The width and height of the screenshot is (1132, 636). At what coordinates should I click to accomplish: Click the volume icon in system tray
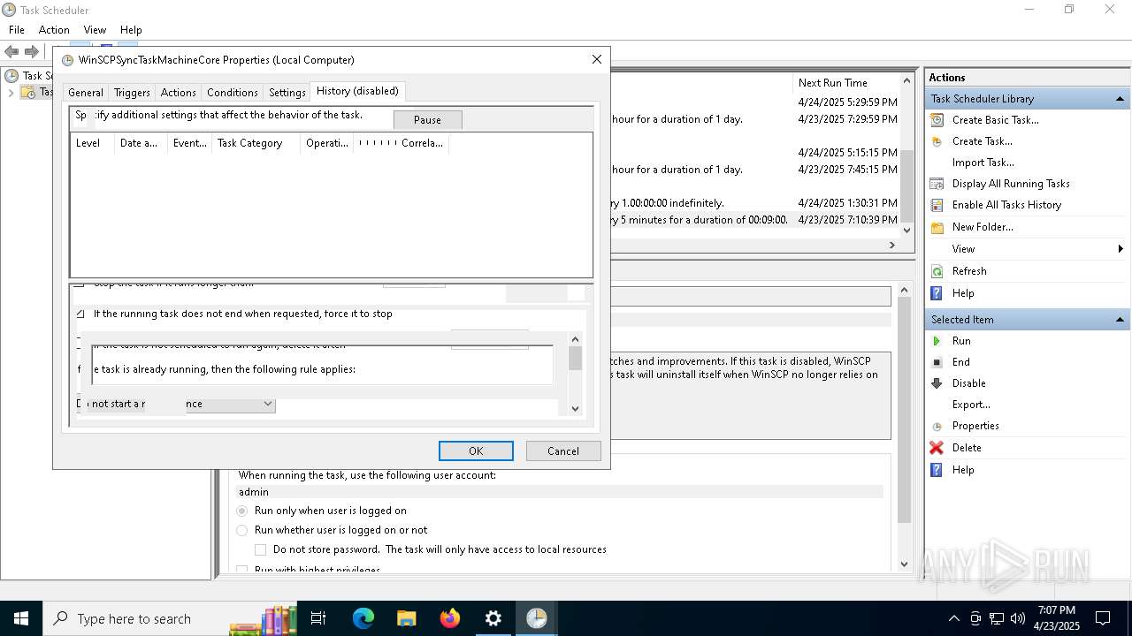pyautogui.click(x=1017, y=618)
